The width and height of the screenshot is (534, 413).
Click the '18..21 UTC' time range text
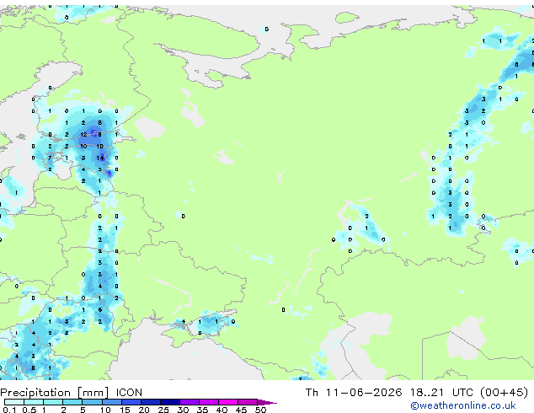pos(441,393)
